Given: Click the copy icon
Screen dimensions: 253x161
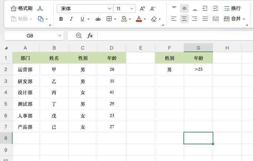Looking at the screenshot, I should (x=41, y=19).
